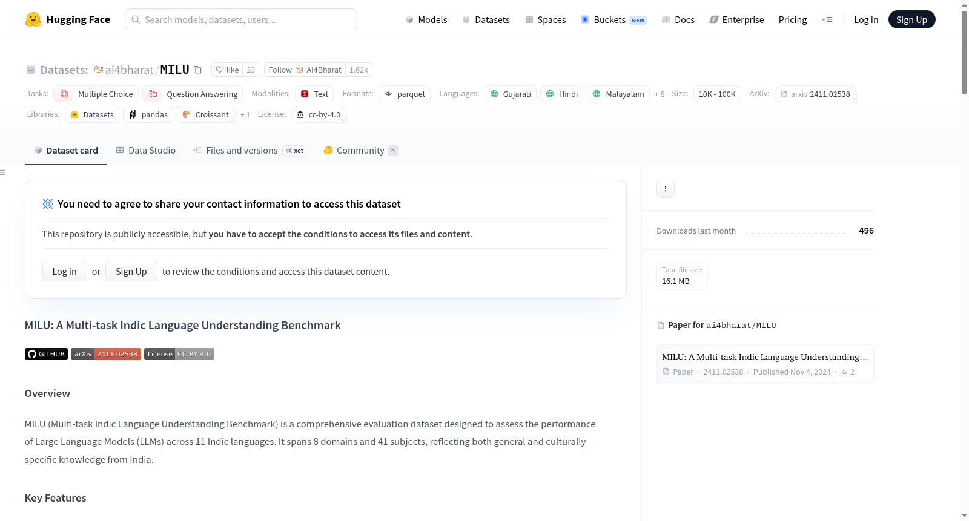Open the ai4bharat organization link
Screen dimensions: 969x521
(x=130, y=70)
